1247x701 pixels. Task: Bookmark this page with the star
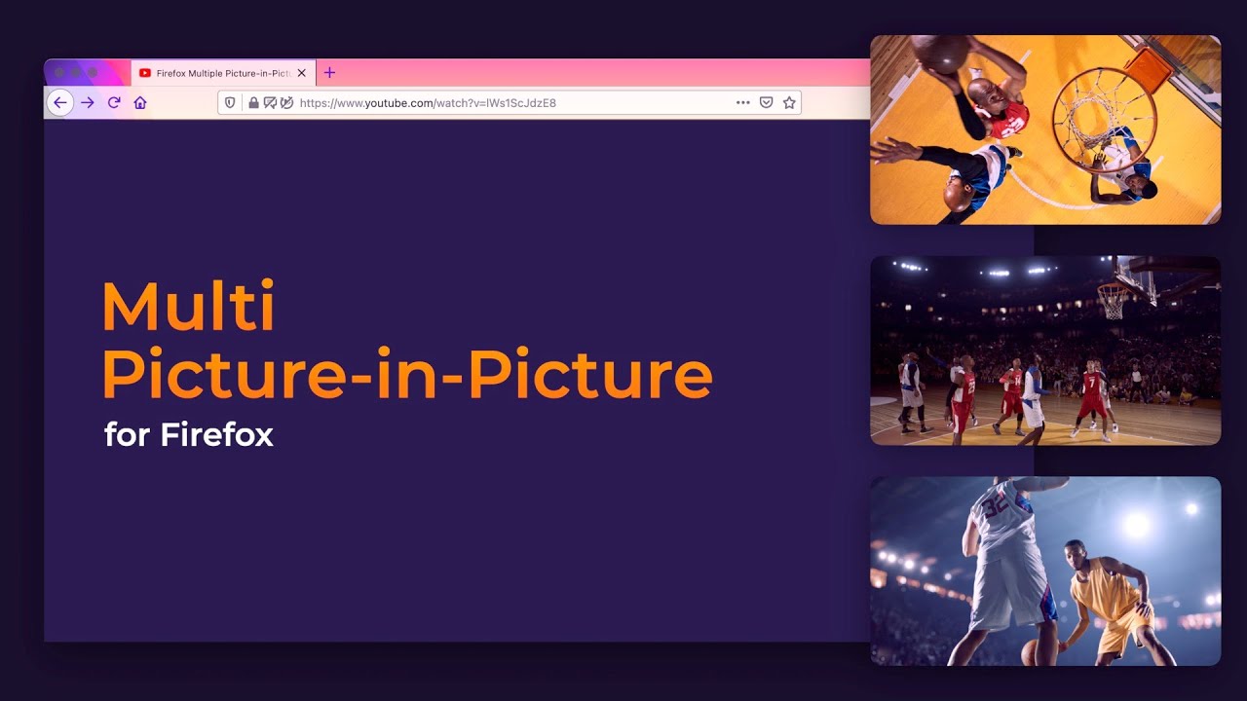(790, 102)
